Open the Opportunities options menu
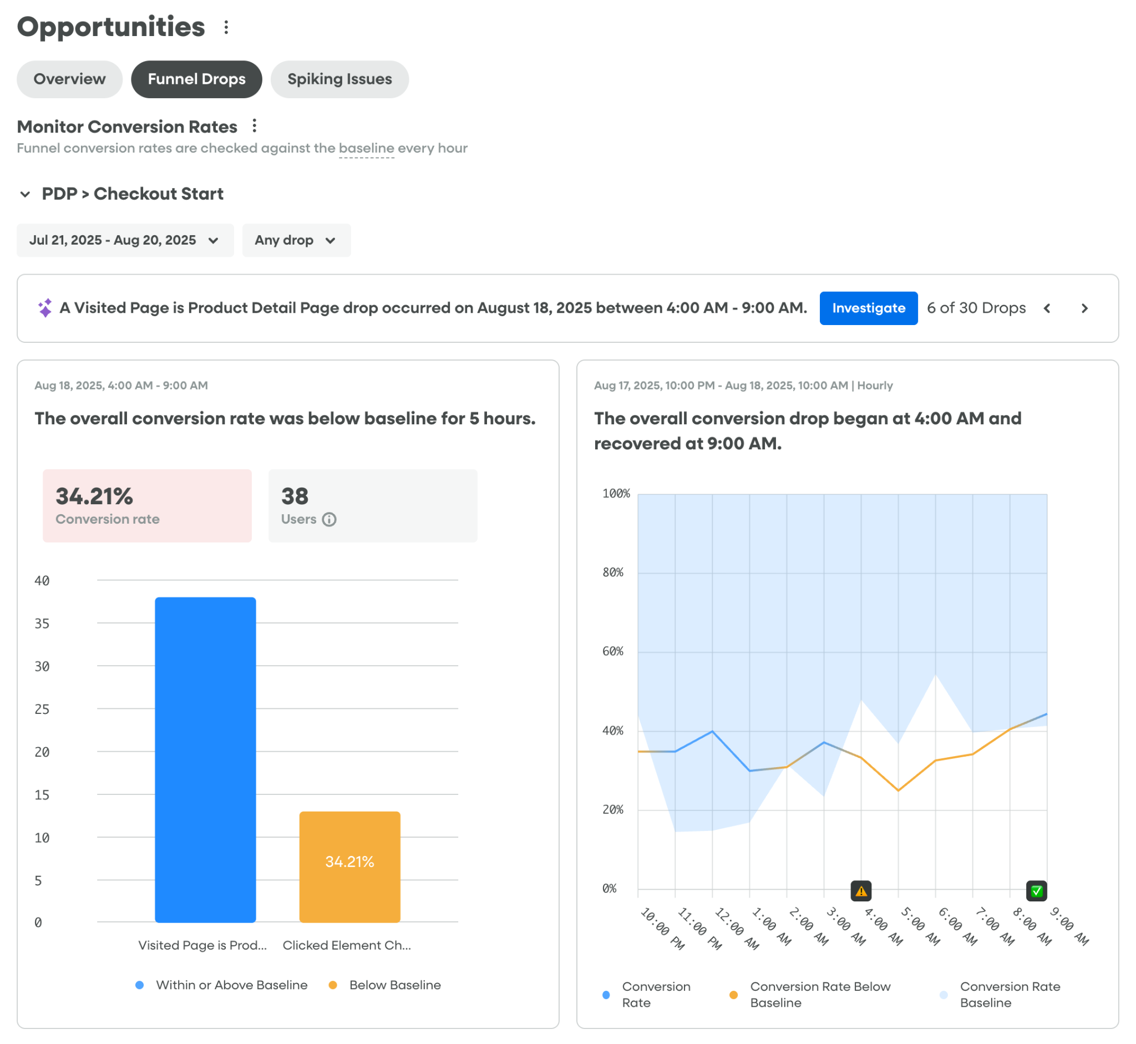Screen dimensions: 1136x1044 point(227,27)
